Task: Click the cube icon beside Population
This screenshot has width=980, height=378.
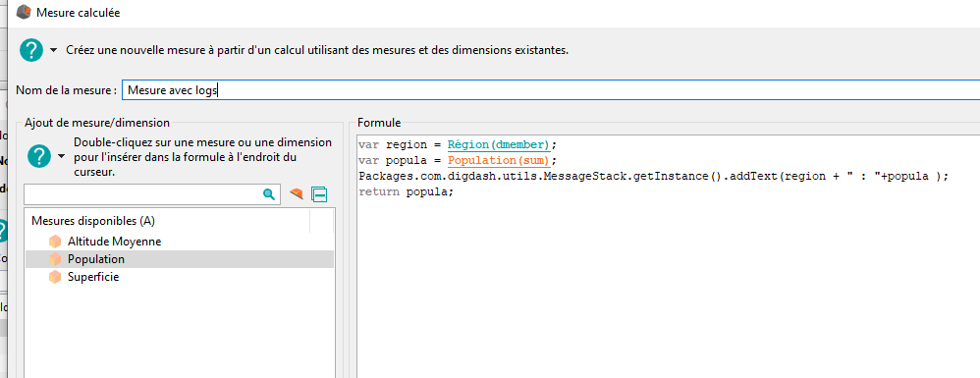Action: coord(55,258)
